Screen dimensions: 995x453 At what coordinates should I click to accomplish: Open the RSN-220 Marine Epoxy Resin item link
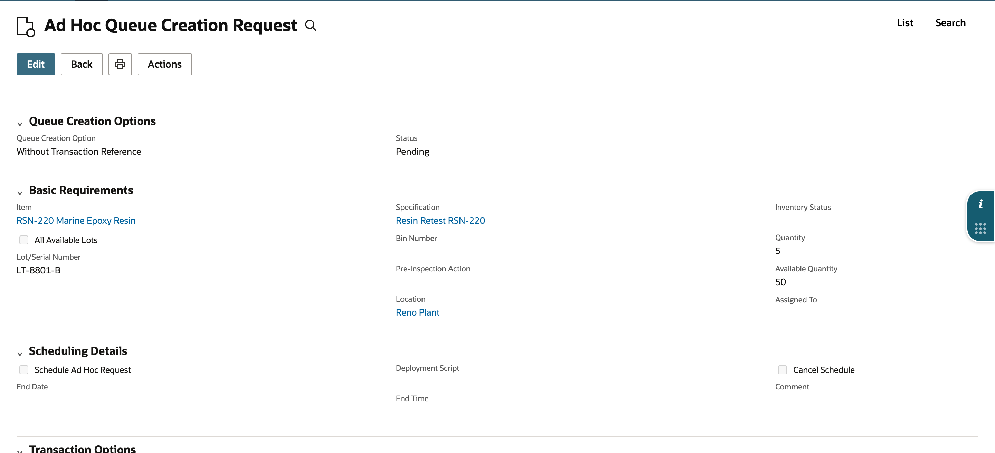[x=76, y=220]
